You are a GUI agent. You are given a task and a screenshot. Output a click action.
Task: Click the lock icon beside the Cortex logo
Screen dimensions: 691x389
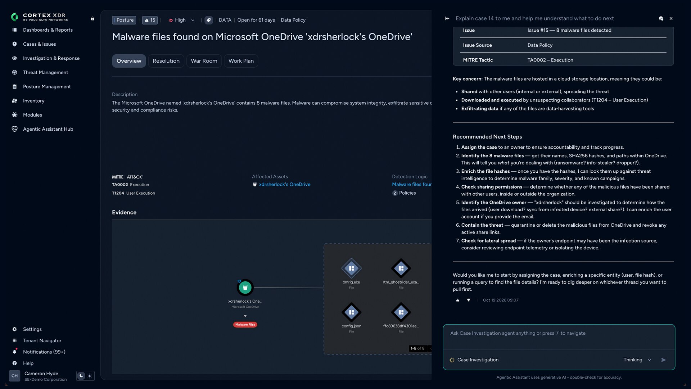(x=92, y=19)
